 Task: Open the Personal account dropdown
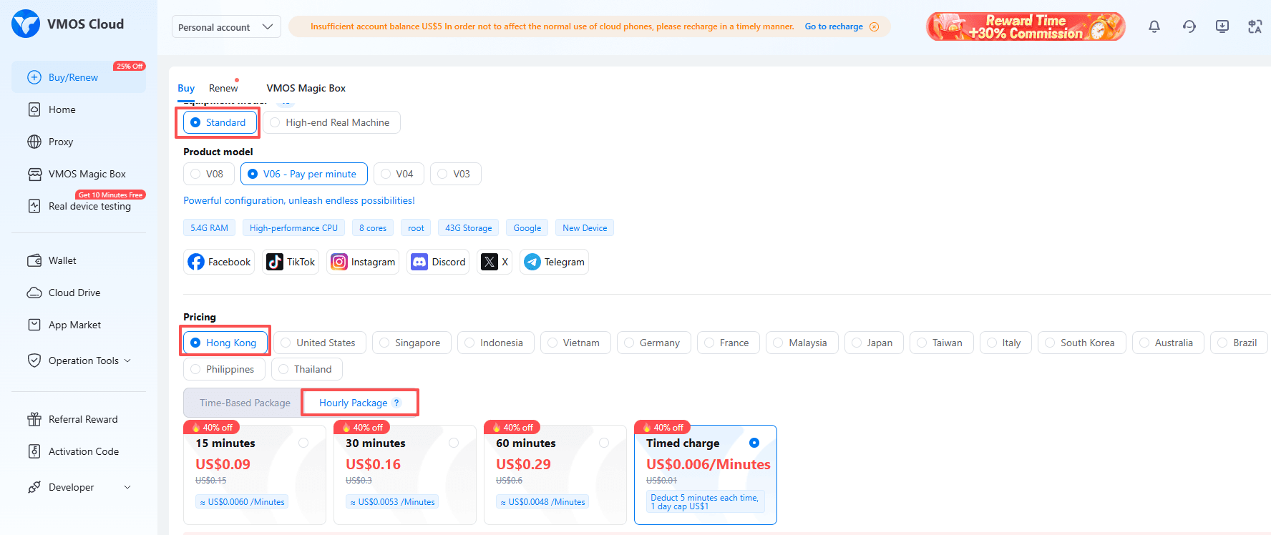[225, 27]
